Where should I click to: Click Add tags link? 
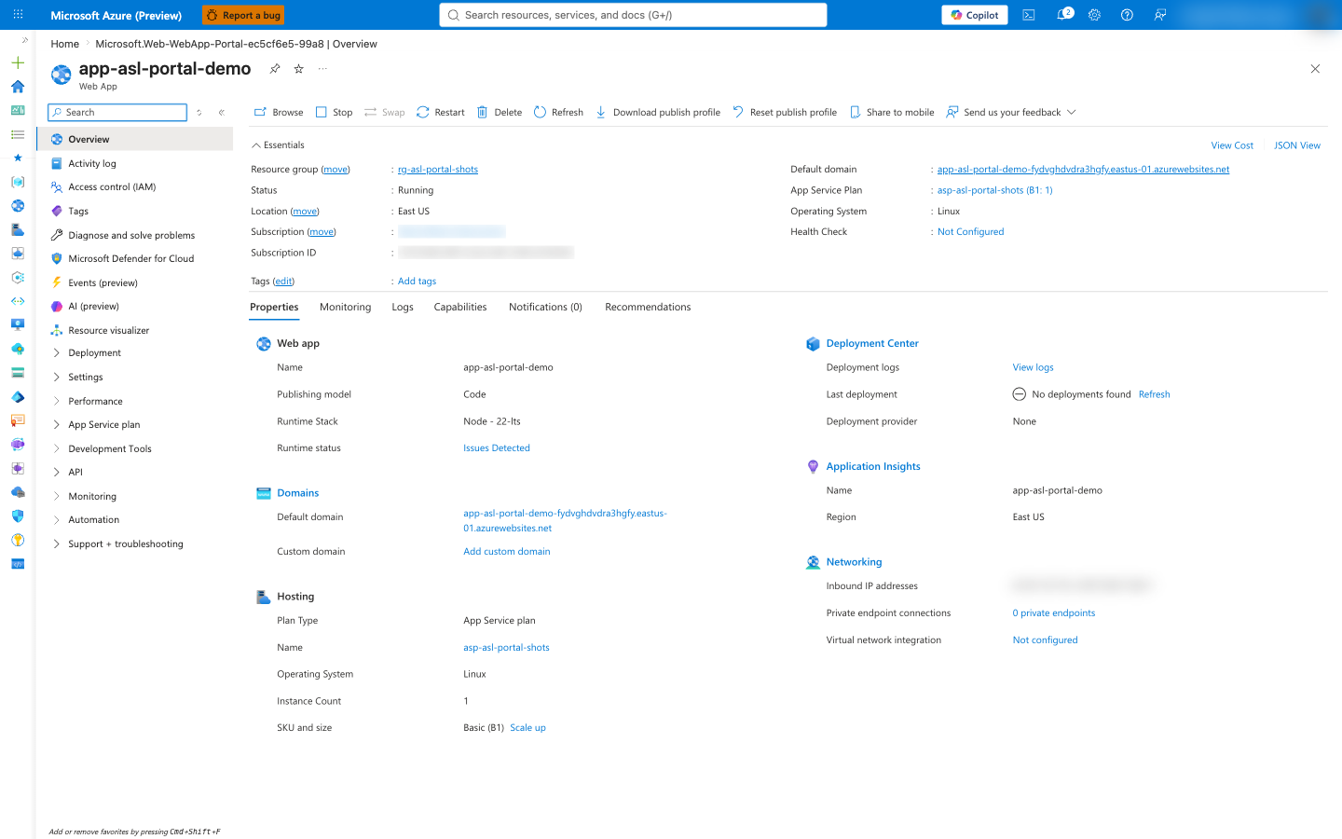pos(417,282)
